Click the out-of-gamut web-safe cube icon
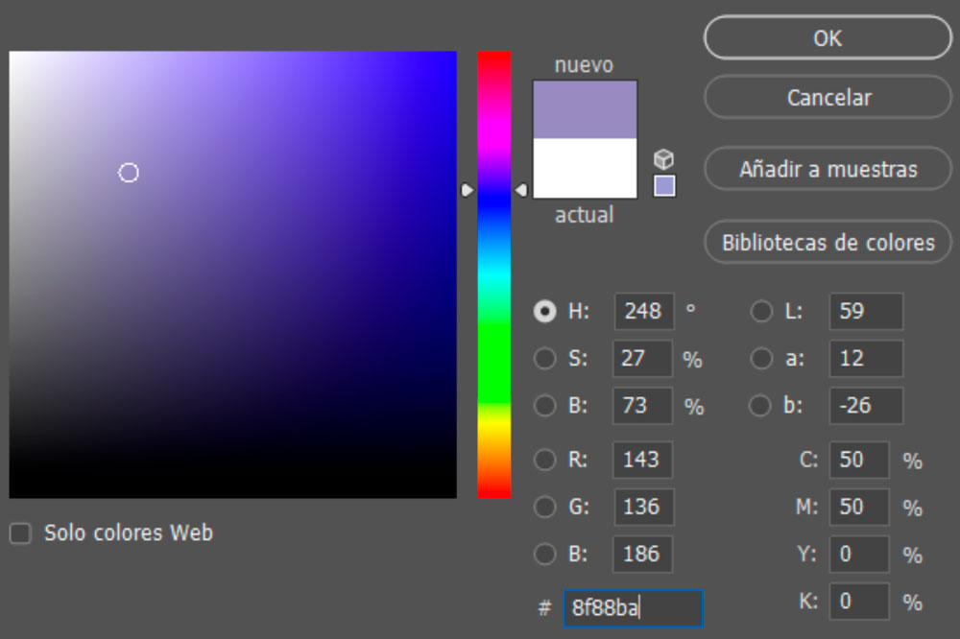 tap(664, 159)
